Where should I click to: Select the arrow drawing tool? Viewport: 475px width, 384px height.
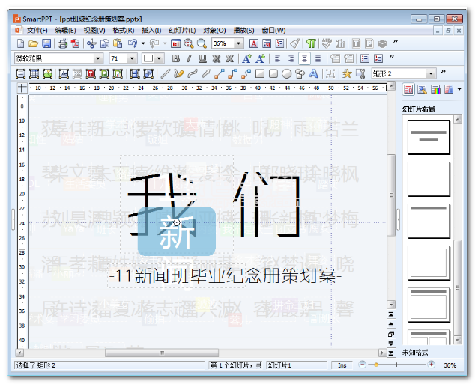click(206, 73)
